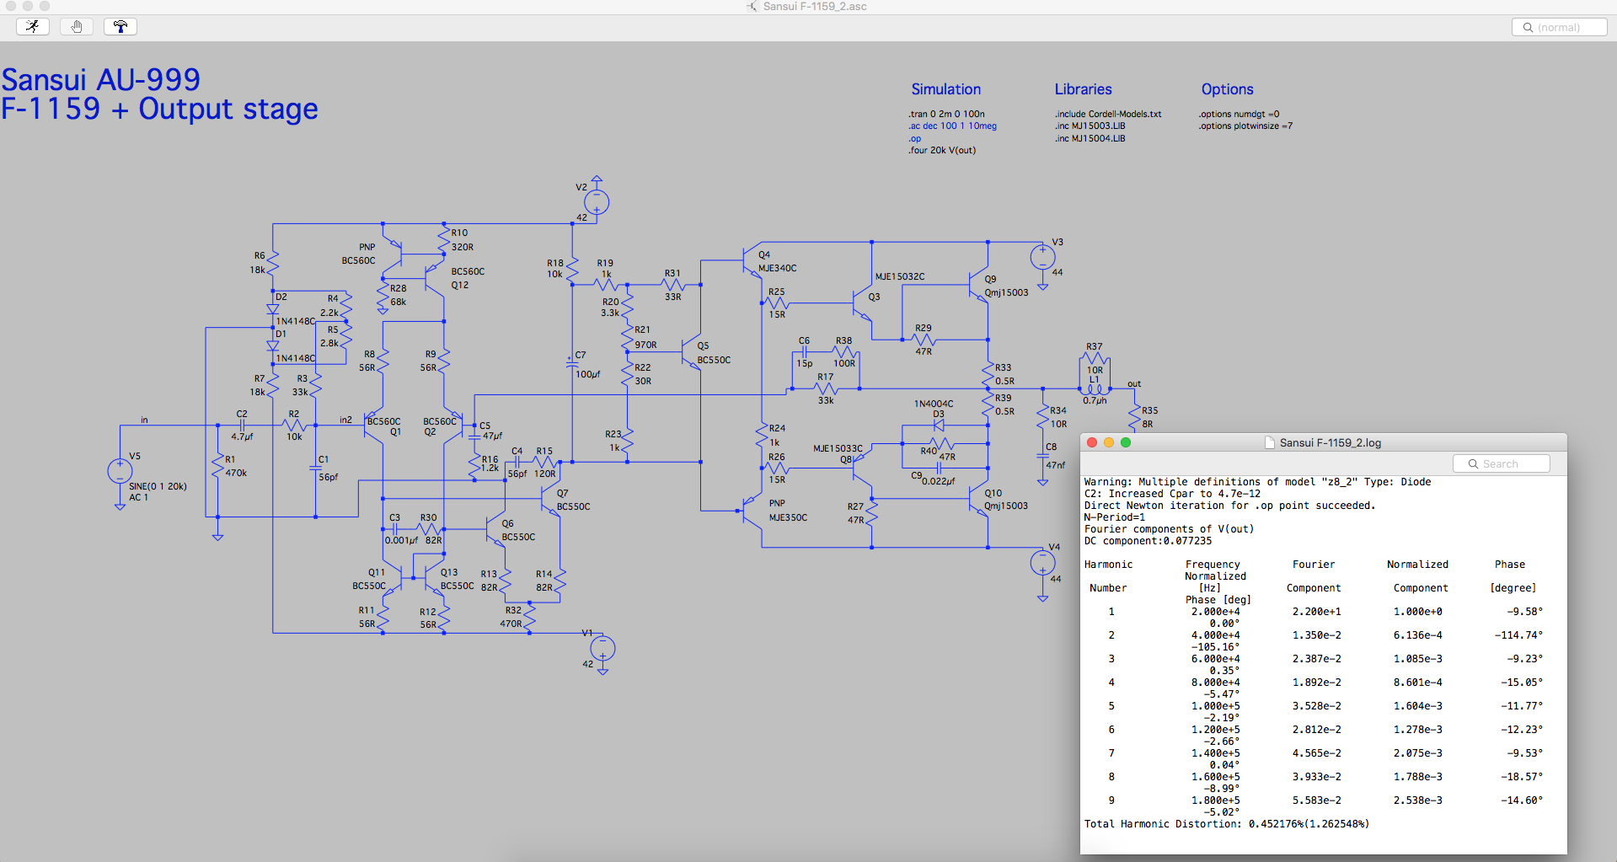1617x862 pixels.
Task: Click the in2 net label
Action: coord(345,420)
